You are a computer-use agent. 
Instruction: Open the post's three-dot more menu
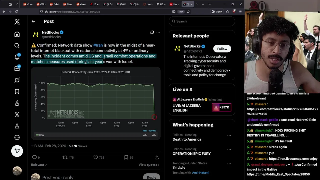pyautogui.click(x=158, y=32)
